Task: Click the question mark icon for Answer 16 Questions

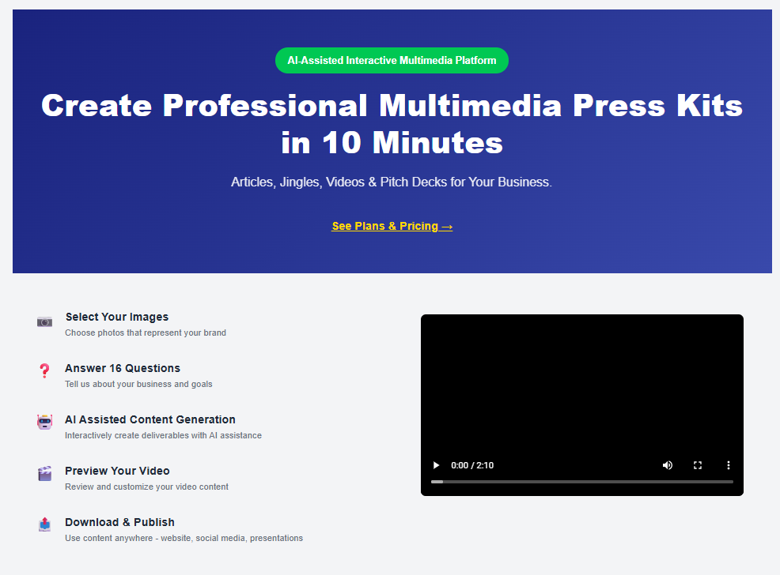Action: 44,371
